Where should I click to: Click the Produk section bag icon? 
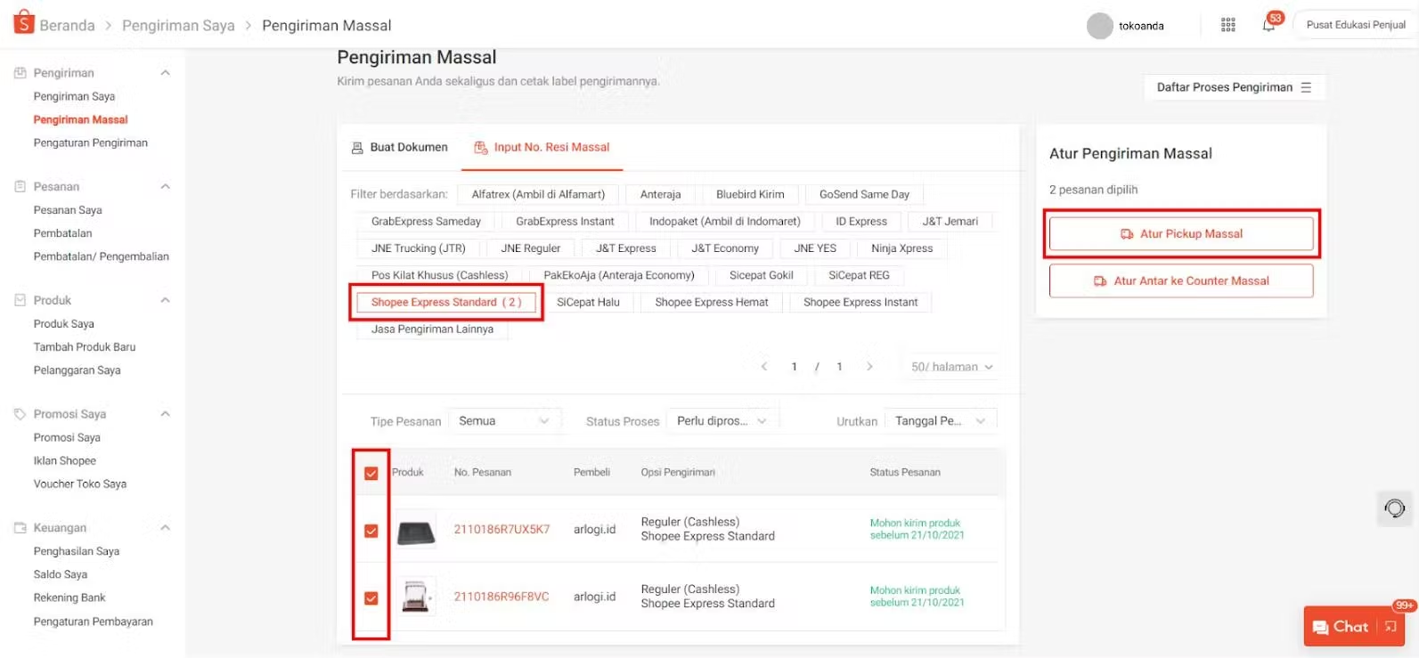20,300
